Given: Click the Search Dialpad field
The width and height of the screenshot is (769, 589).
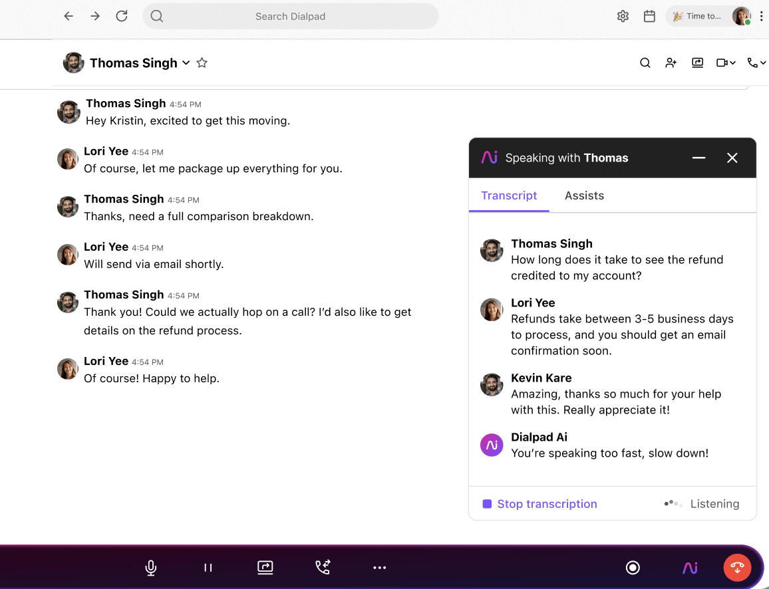Looking at the screenshot, I should (291, 17).
